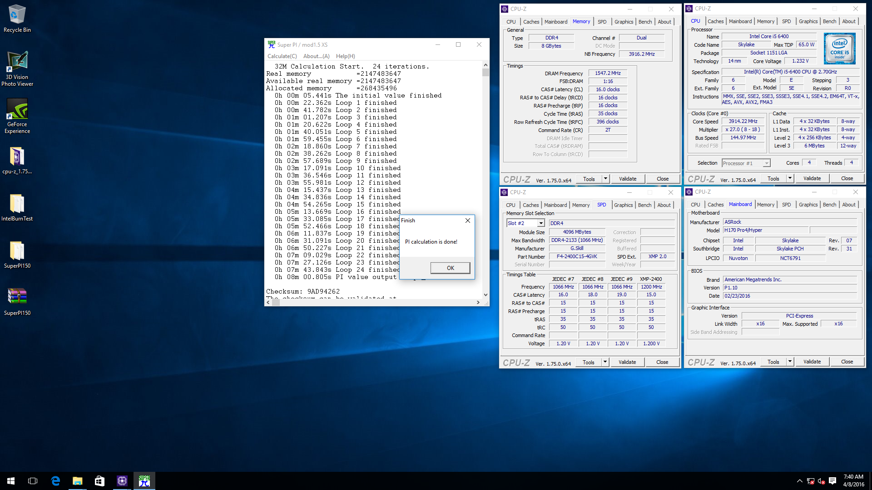Click Tools button in the Memory window
872x490 pixels.
[x=589, y=179]
